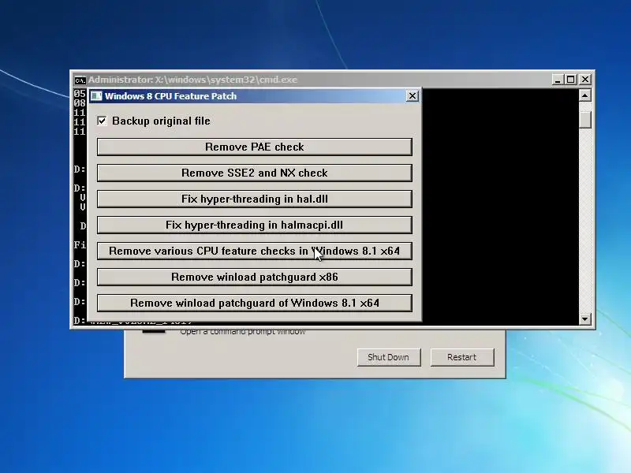Viewport: 631px width, 473px height.
Task: Close the cmd.exe window
Action: [585, 80]
